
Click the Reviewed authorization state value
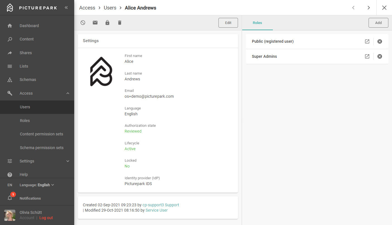[133, 131]
